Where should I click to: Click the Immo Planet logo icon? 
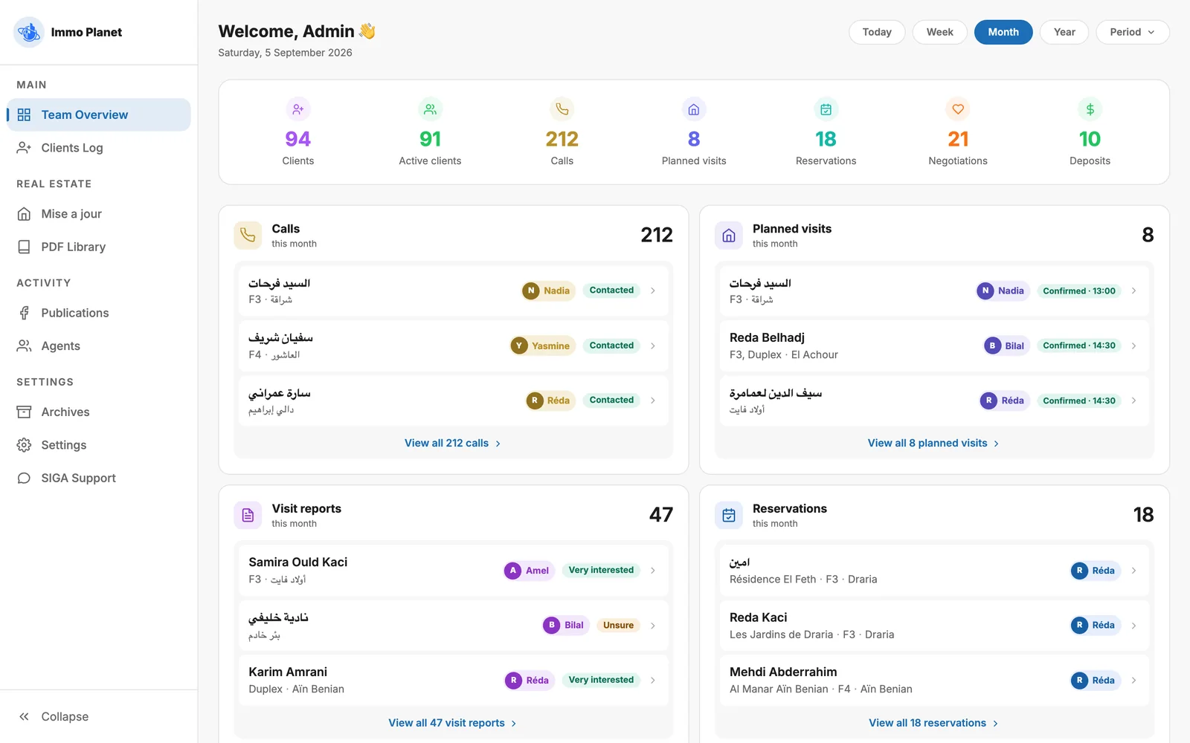[x=29, y=32]
